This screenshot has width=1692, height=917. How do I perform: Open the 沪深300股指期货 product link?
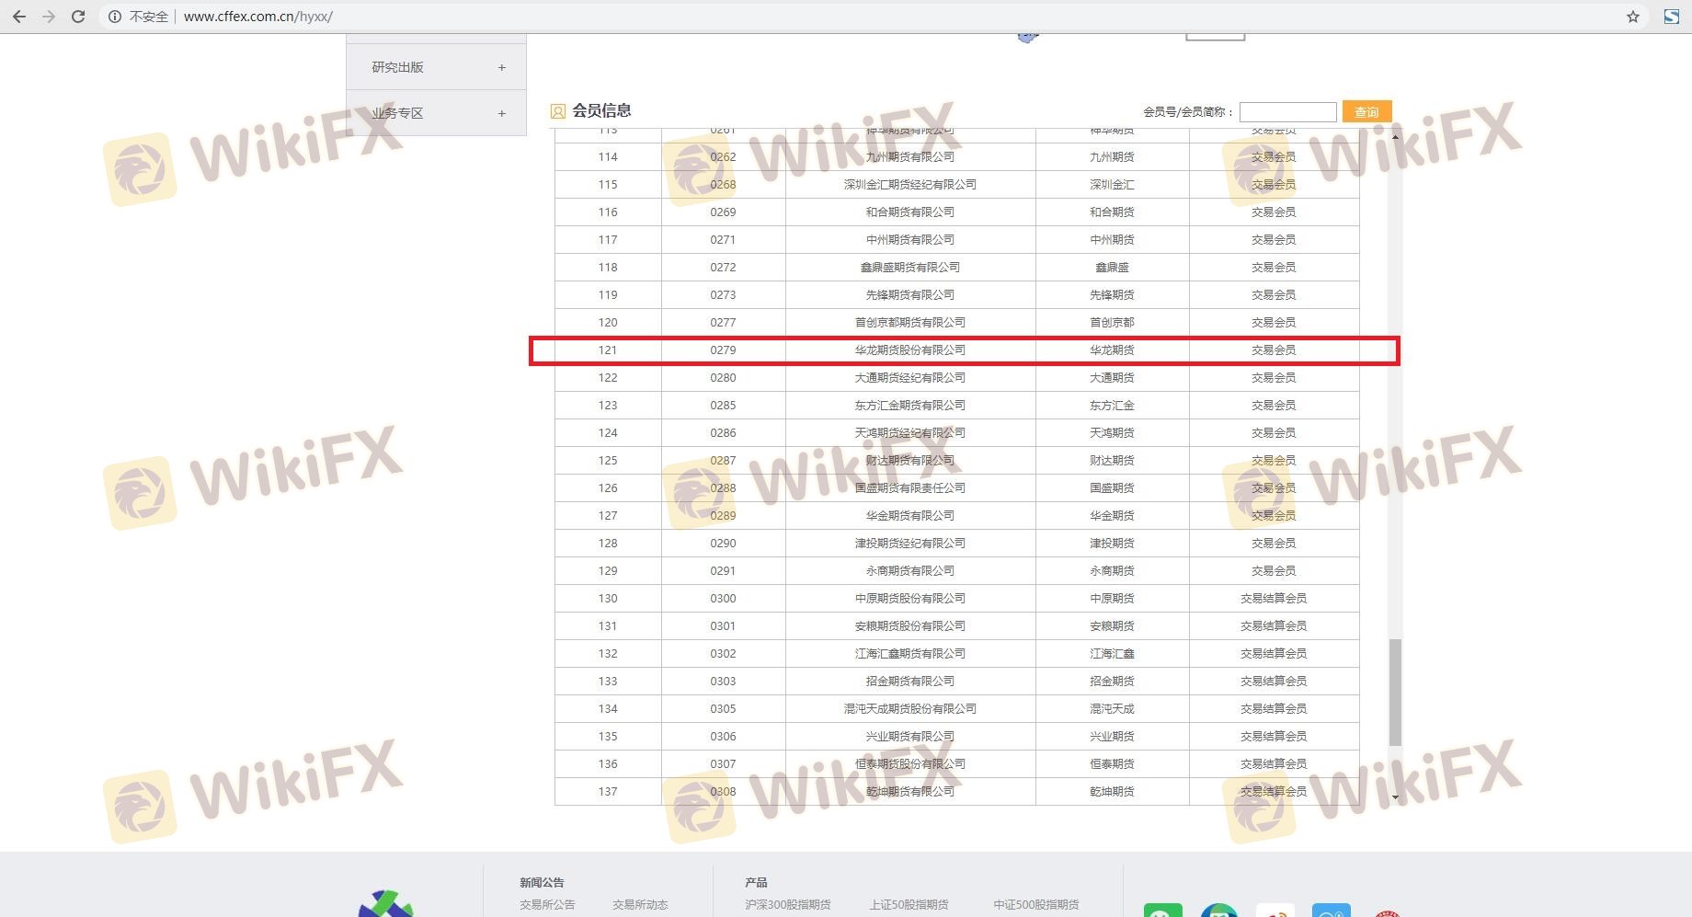click(788, 904)
